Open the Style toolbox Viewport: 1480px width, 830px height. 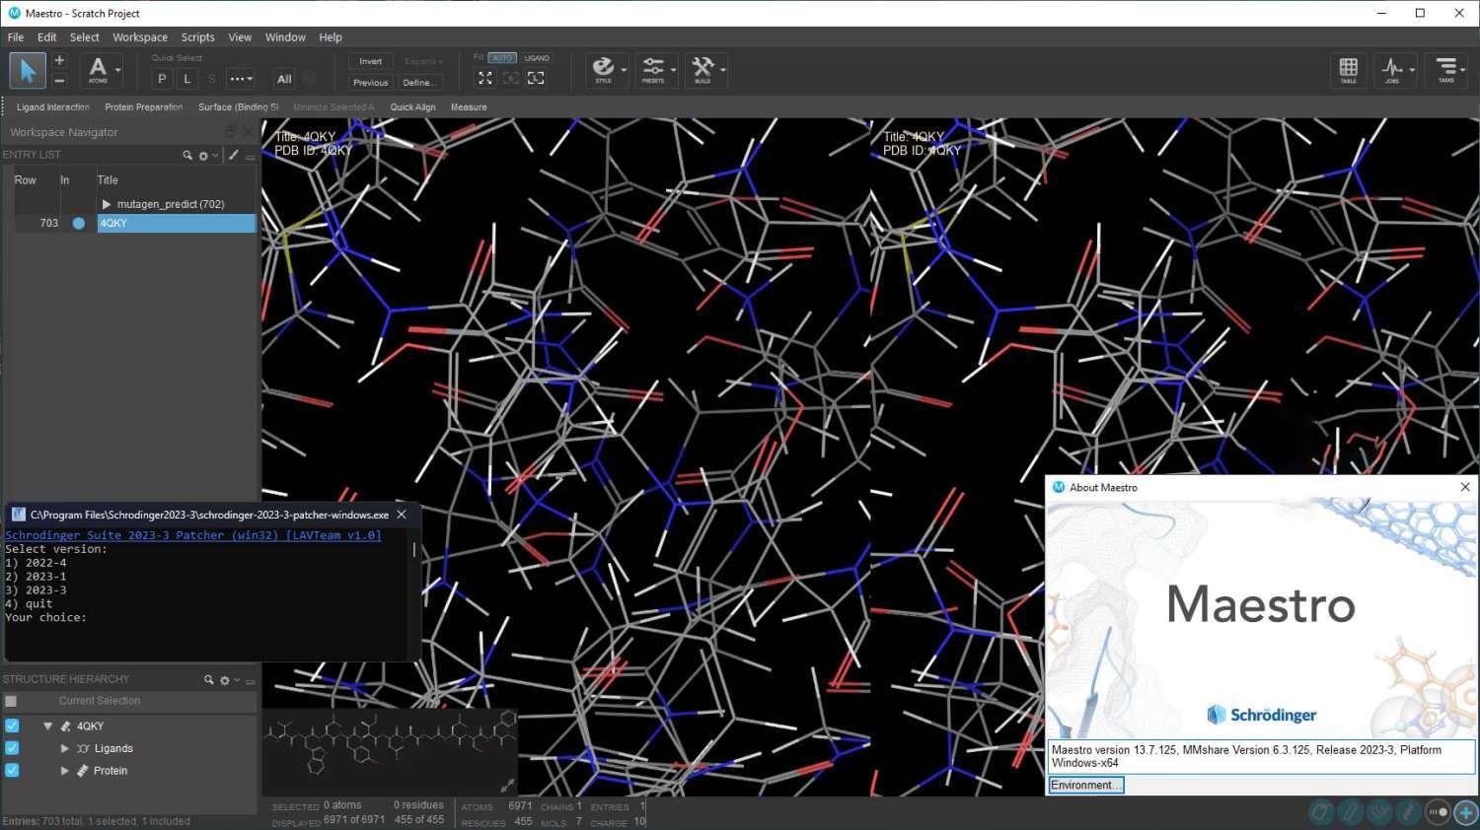pos(603,69)
